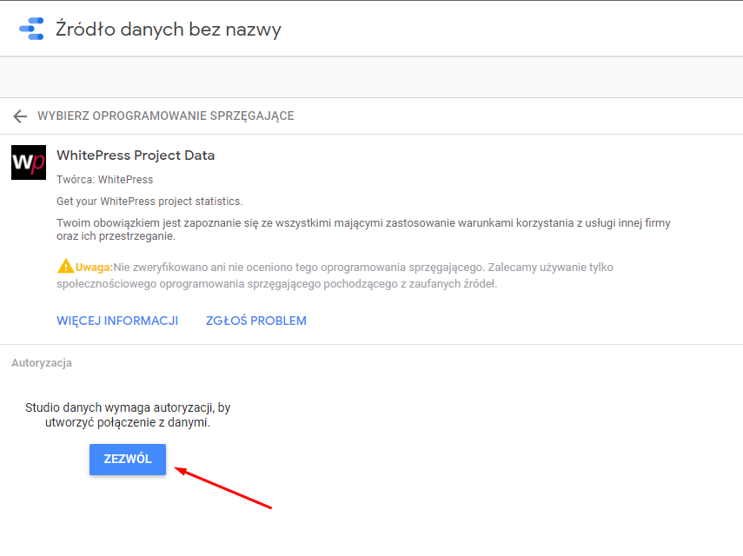The image size is (743, 556).
Task: Authorize with the ZEZWÓL button
Action: (x=128, y=459)
